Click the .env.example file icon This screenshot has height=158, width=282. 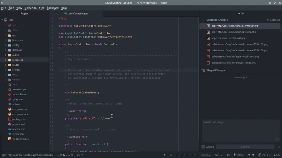pos(10,90)
